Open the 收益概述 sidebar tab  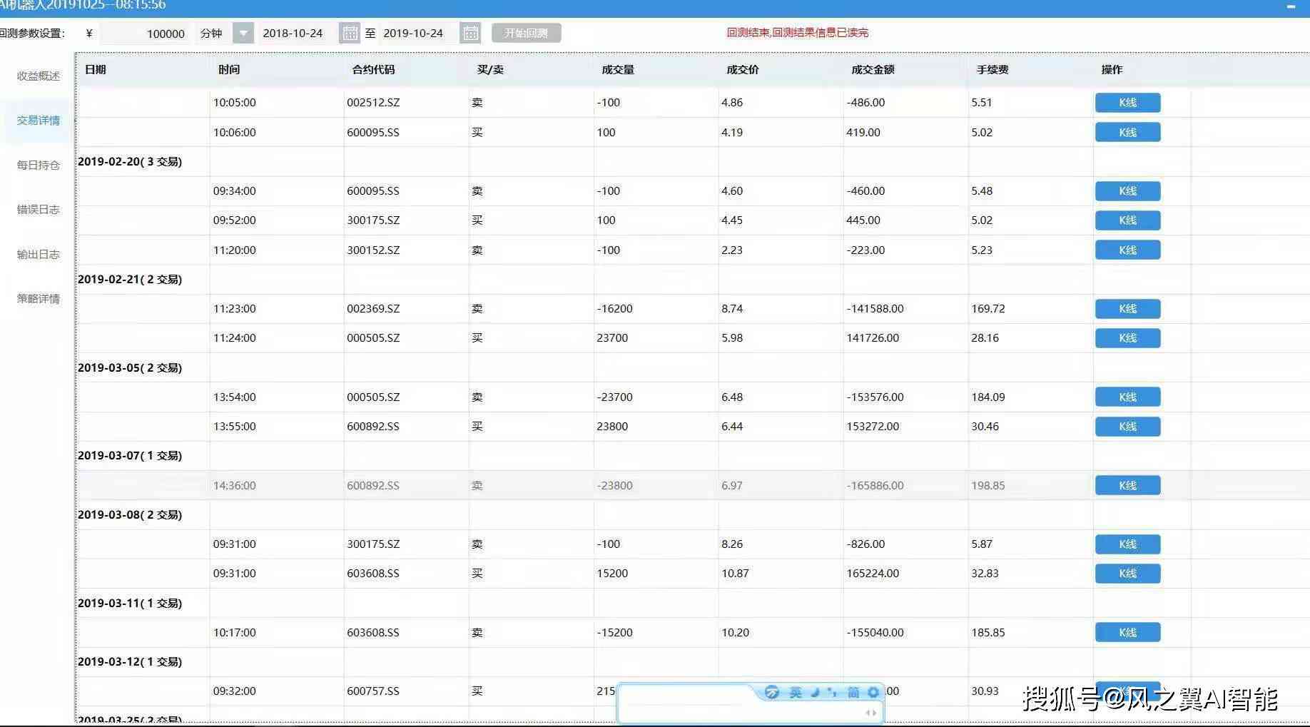(39, 76)
